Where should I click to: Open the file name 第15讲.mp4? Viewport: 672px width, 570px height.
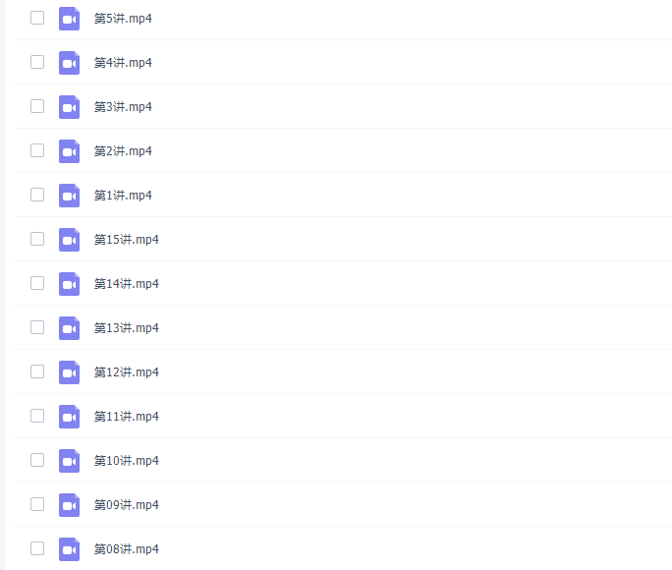click(127, 240)
